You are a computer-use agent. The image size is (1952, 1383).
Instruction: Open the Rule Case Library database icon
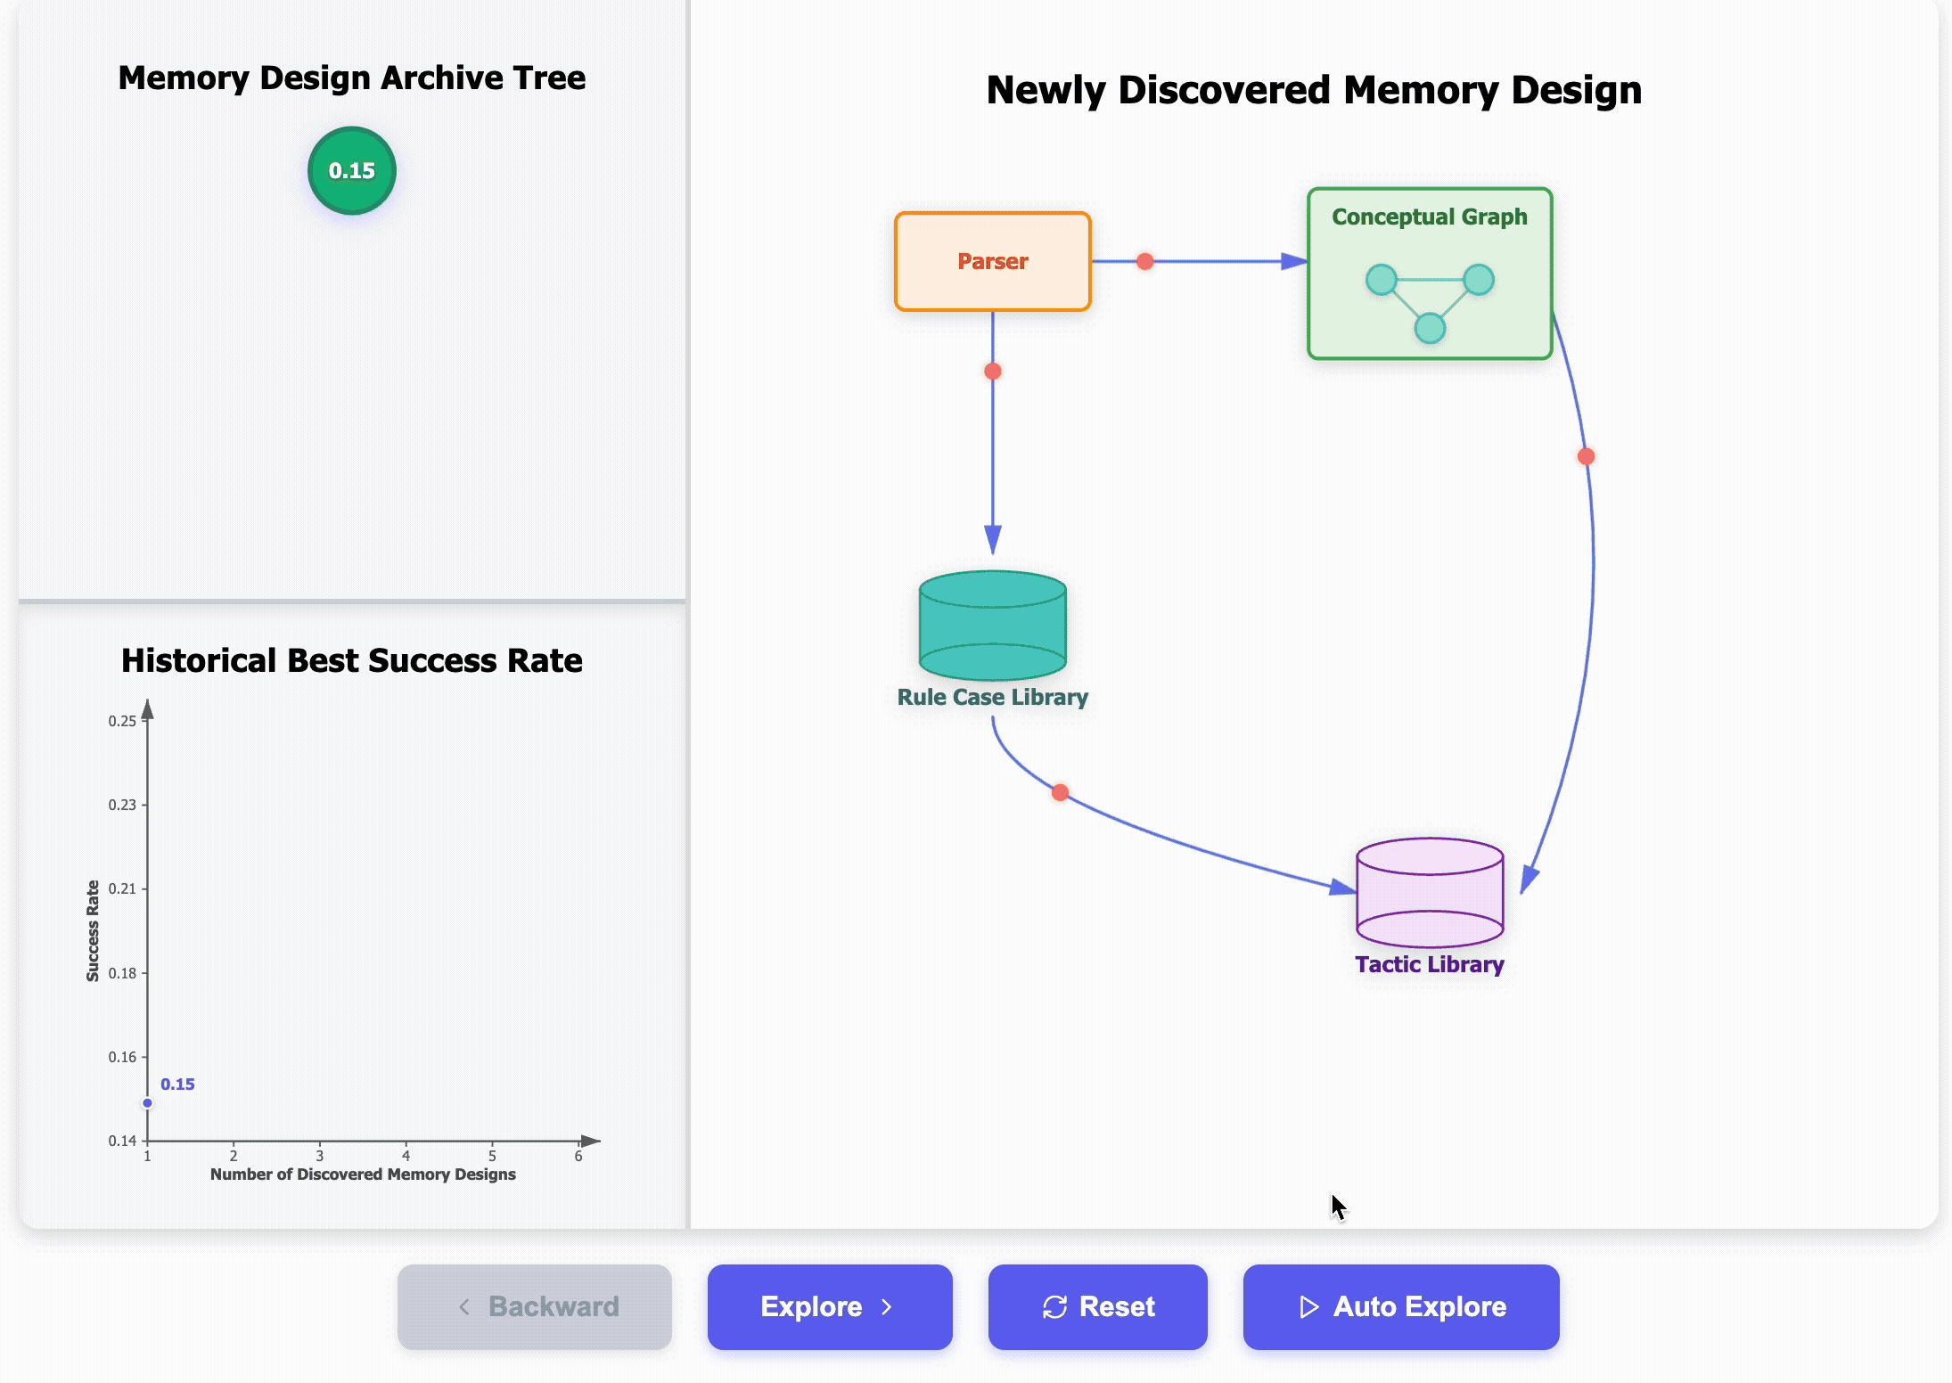click(x=991, y=624)
